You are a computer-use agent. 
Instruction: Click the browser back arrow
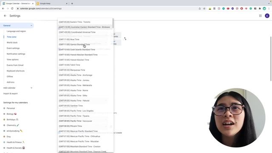[x=3, y=8]
